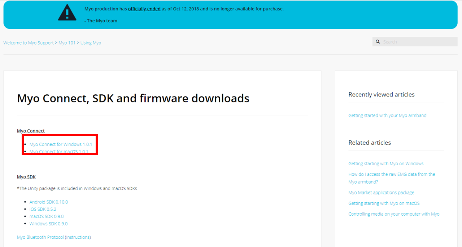
Task: Open the Using Myo breadcrumb link
Action: (91, 42)
